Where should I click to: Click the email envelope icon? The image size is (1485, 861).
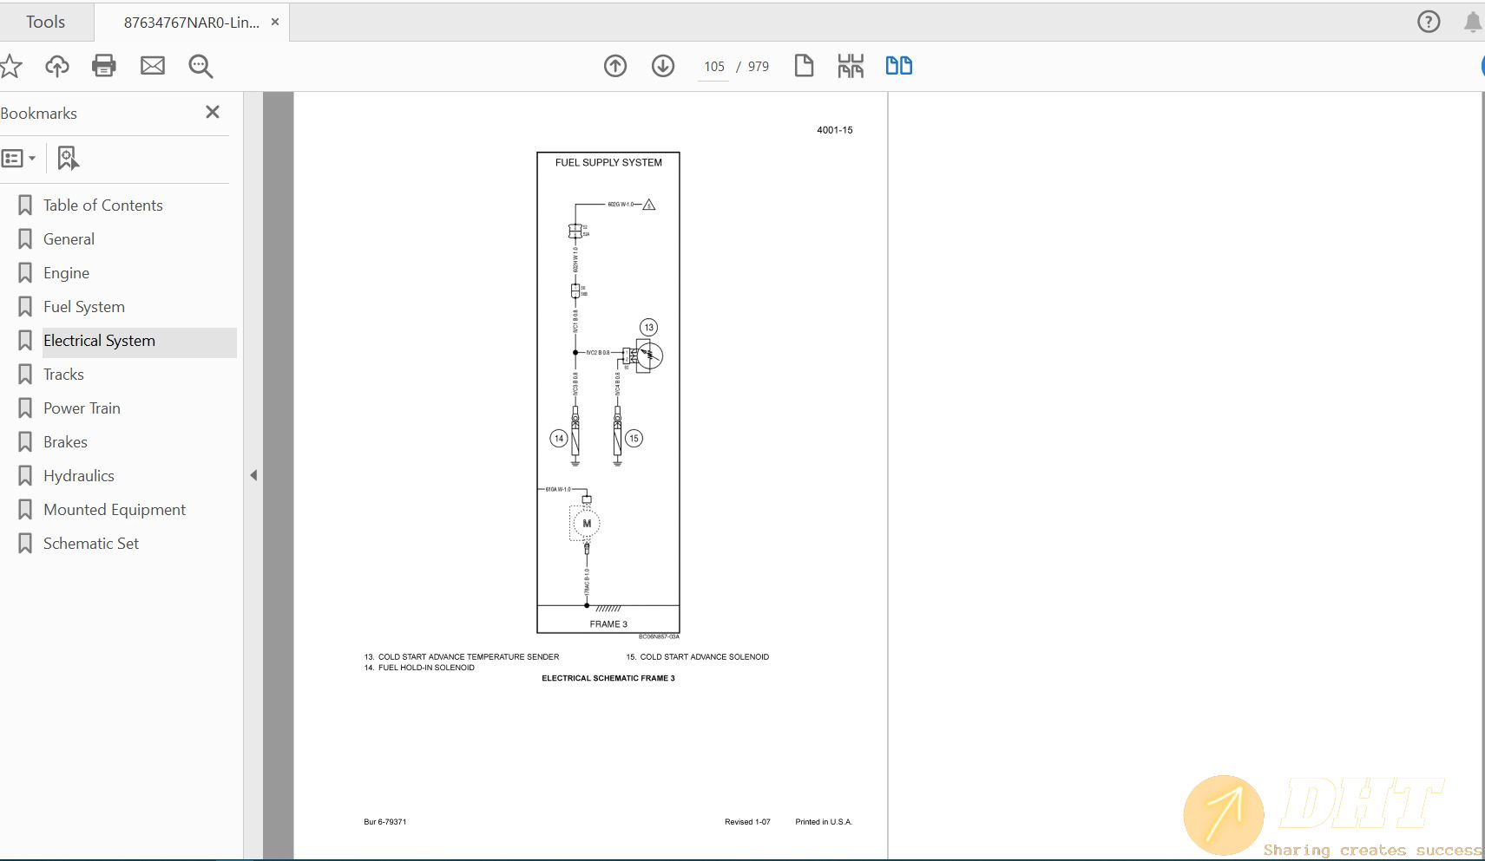[x=153, y=66]
